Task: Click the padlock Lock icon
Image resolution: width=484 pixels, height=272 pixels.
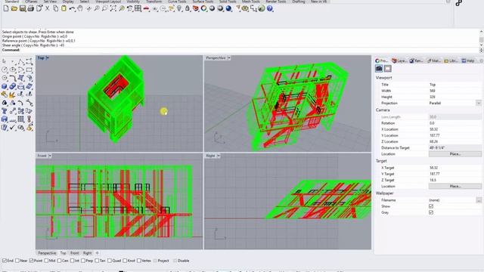Action: (x=188, y=8)
